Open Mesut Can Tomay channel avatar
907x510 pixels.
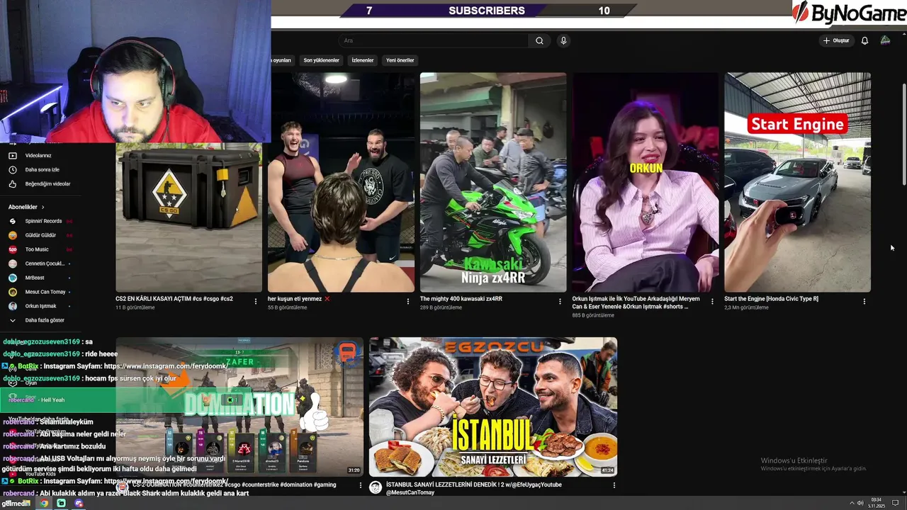click(12, 292)
